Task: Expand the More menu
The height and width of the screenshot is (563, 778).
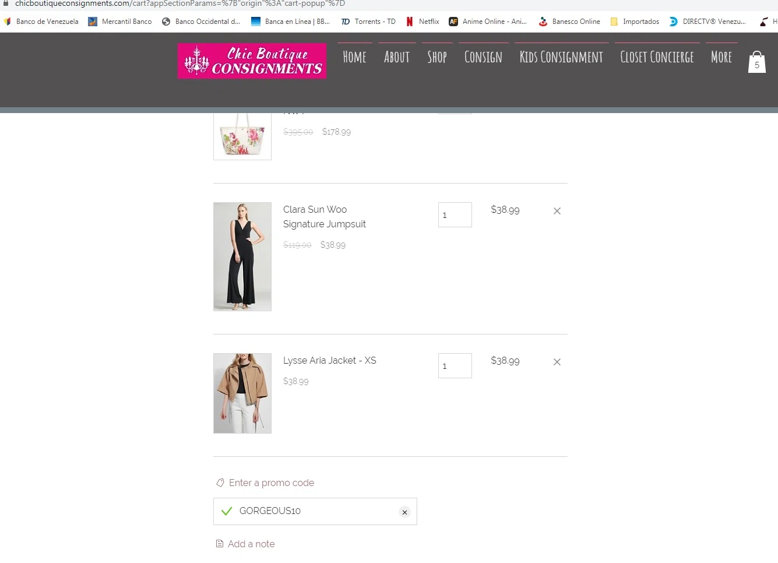Action: pos(721,57)
